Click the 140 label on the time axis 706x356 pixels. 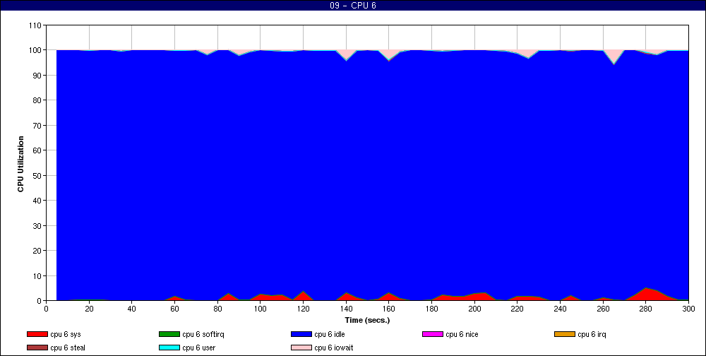(x=346, y=309)
